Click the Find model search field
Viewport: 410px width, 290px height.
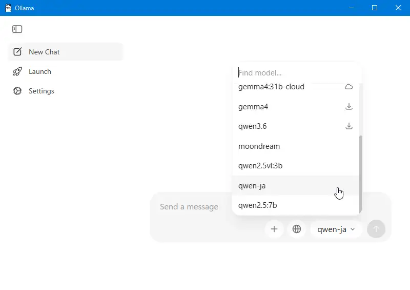tap(297, 73)
